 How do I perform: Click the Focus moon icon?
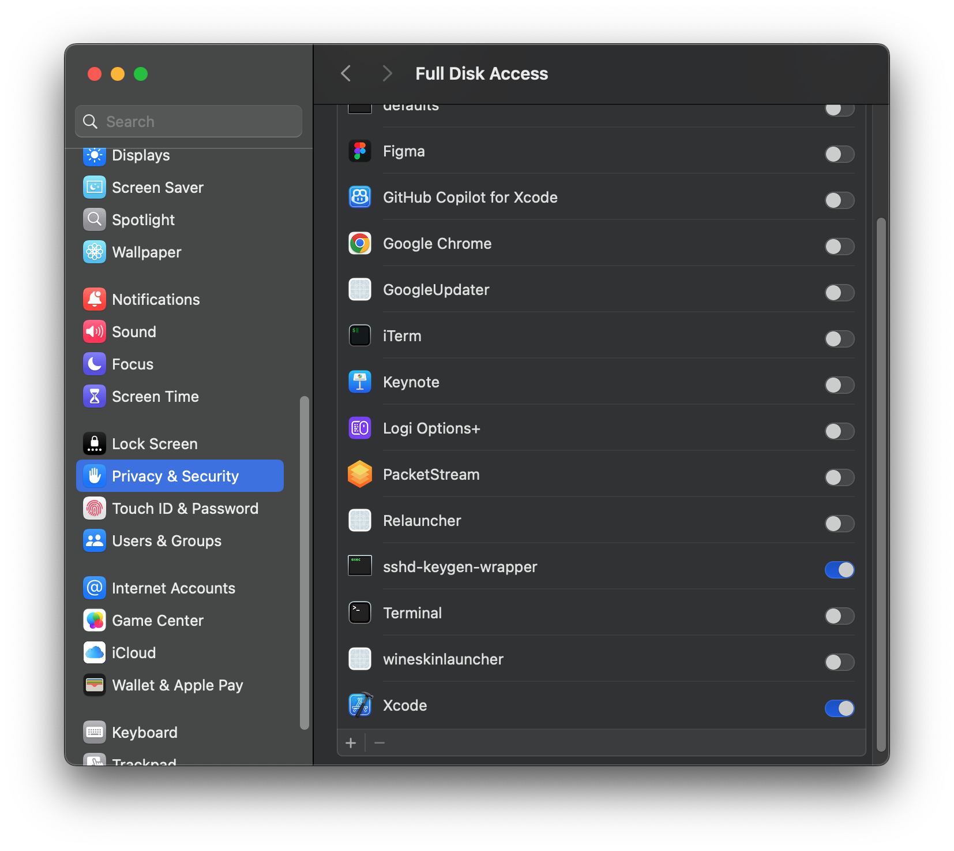[95, 364]
